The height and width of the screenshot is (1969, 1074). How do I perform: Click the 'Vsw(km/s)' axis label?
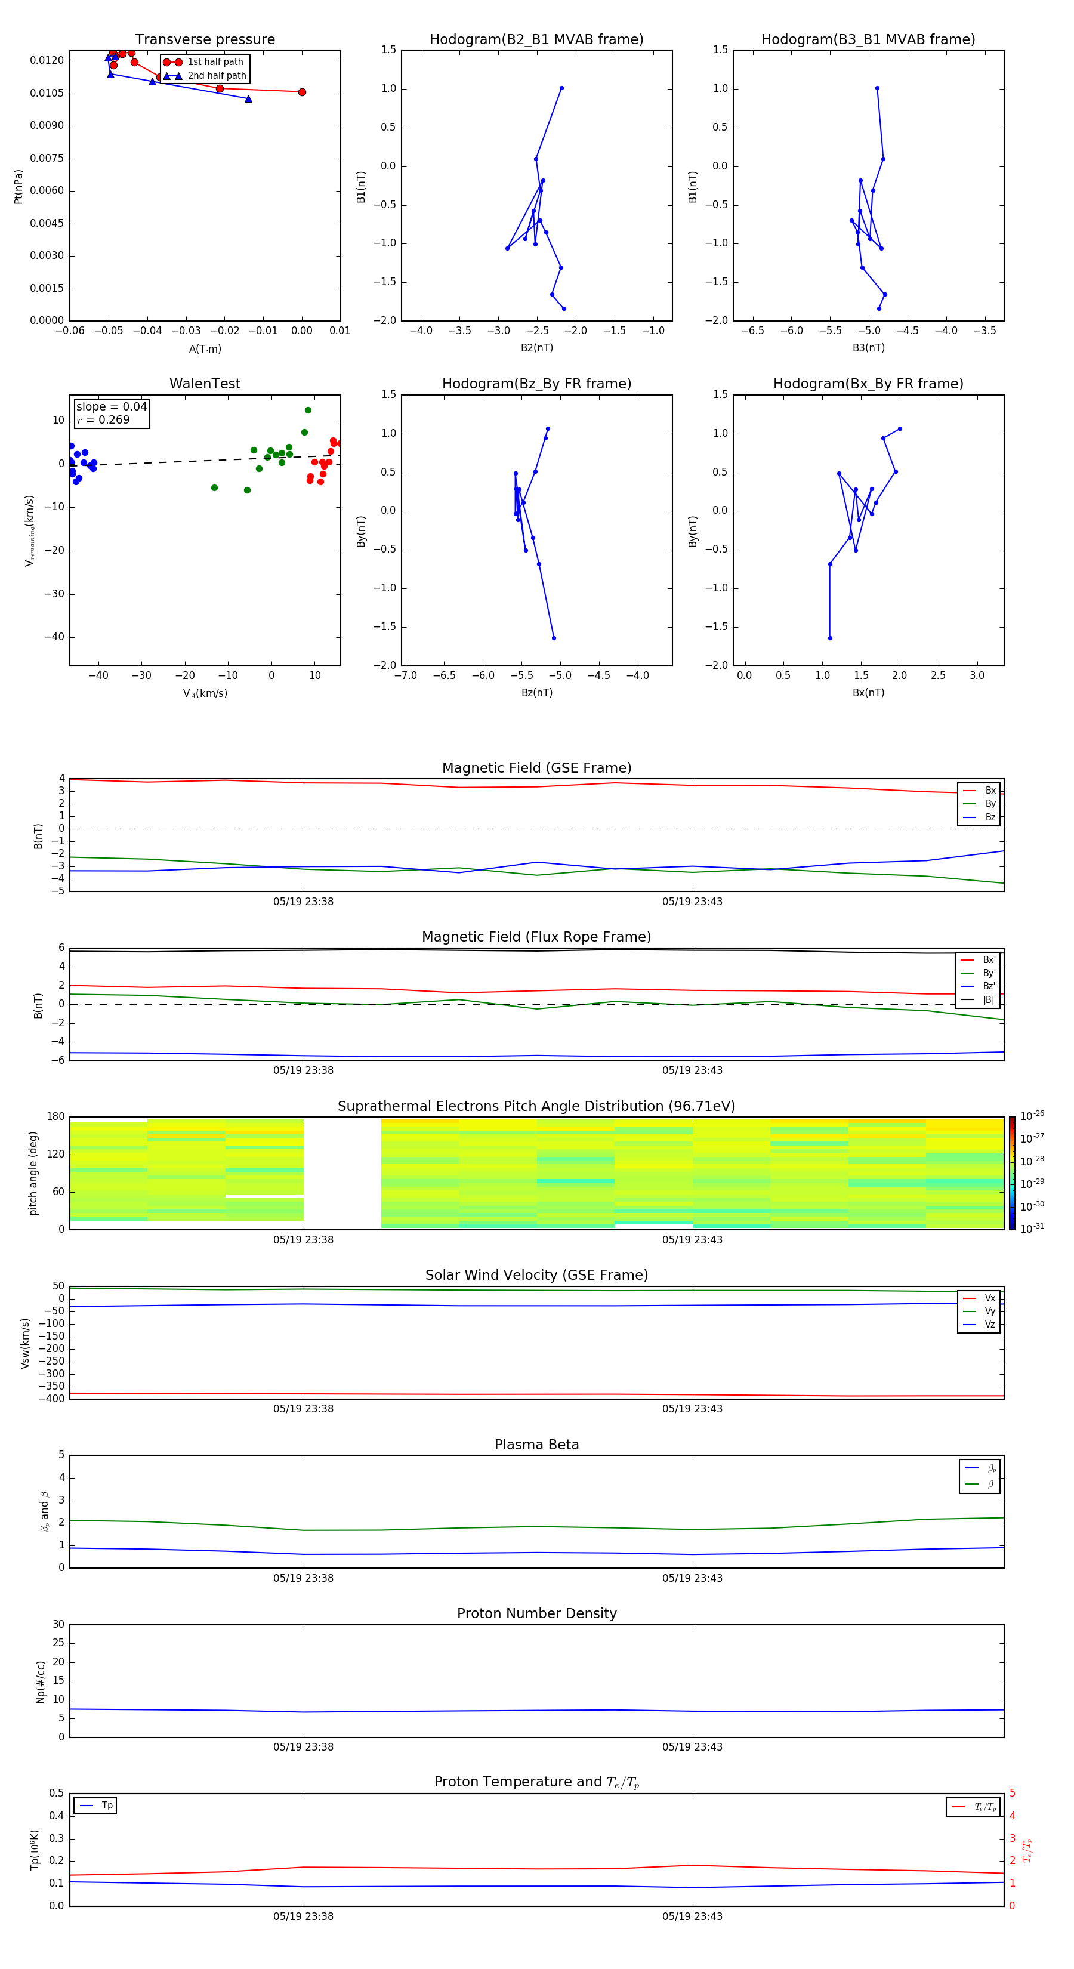(25, 1343)
